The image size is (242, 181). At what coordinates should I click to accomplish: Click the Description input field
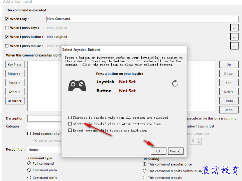44,118
